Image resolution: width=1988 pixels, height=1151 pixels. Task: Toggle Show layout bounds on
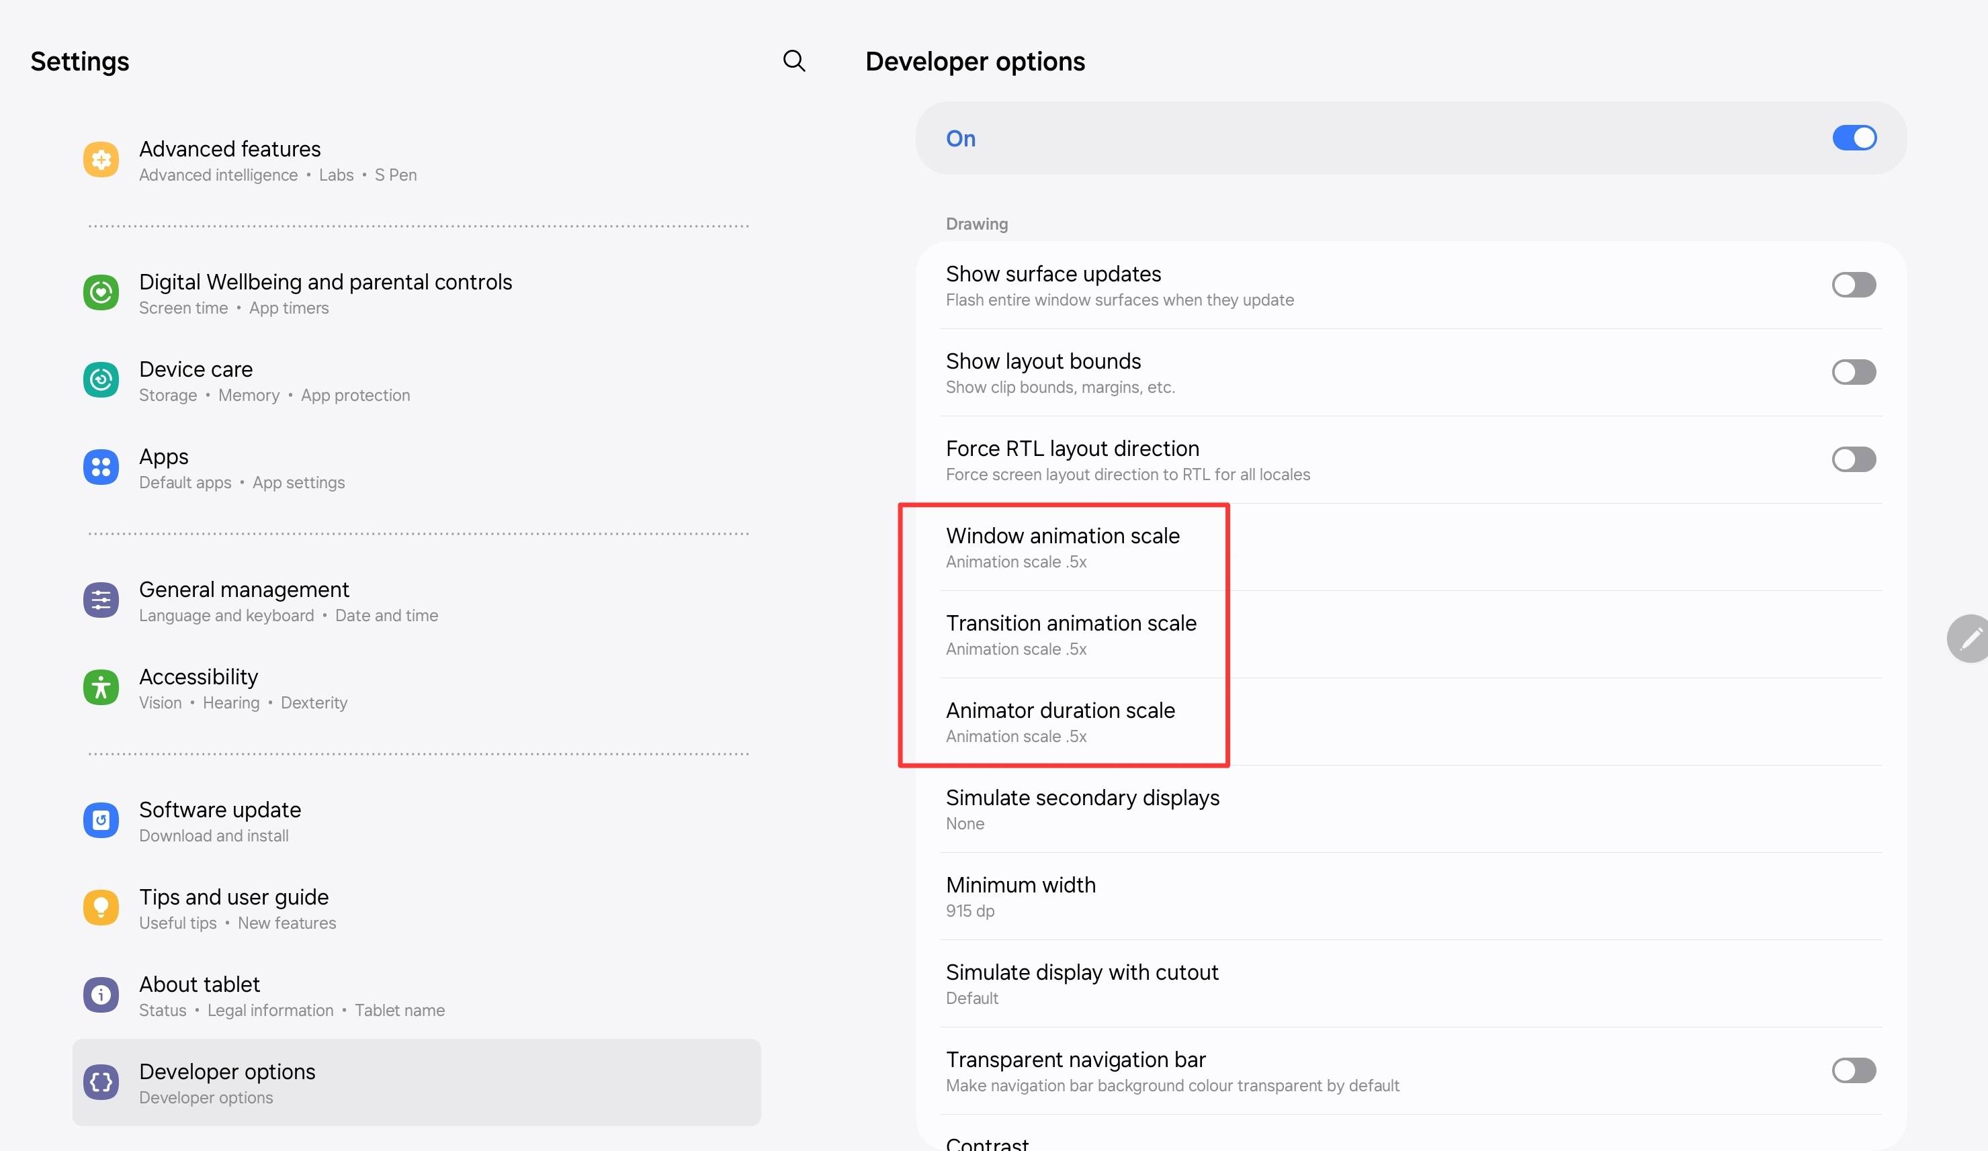click(1854, 372)
